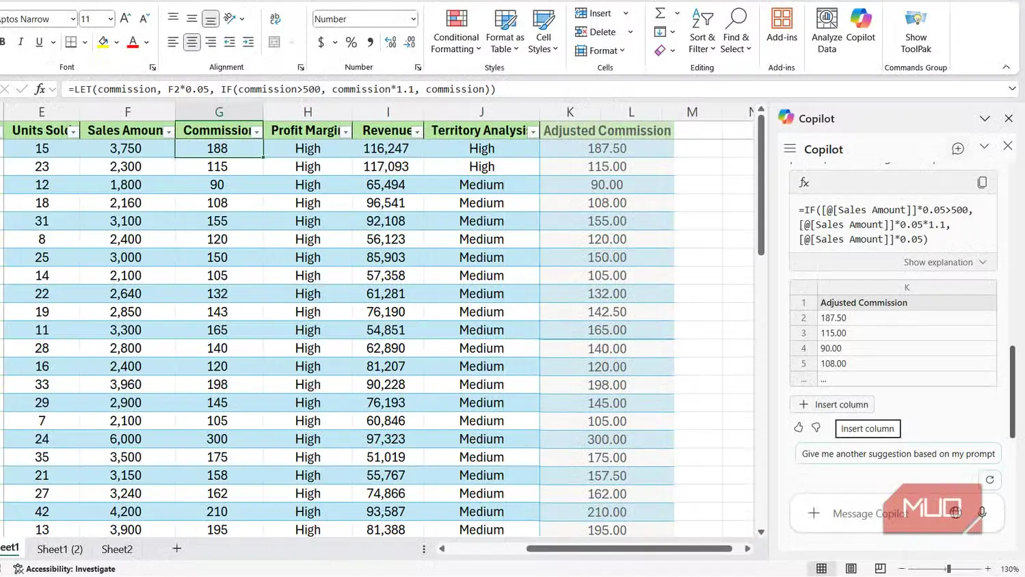This screenshot has height=577, width=1025.
Task: Open the Sales Amount column filter dropdown
Action: (168, 131)
